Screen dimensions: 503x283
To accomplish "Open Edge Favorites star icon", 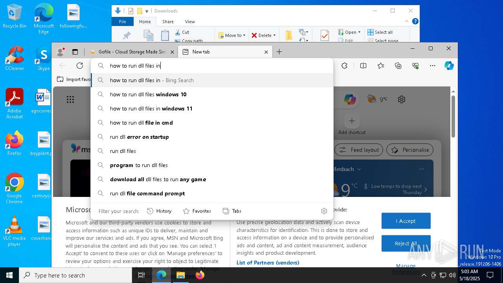I will [x=381, y=66].
